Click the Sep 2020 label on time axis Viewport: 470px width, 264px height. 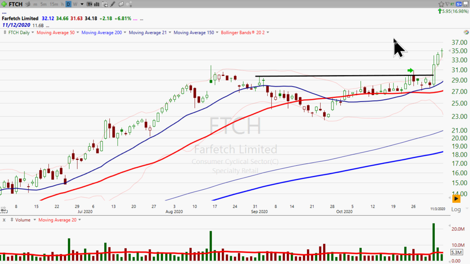(x=259, y=212)
